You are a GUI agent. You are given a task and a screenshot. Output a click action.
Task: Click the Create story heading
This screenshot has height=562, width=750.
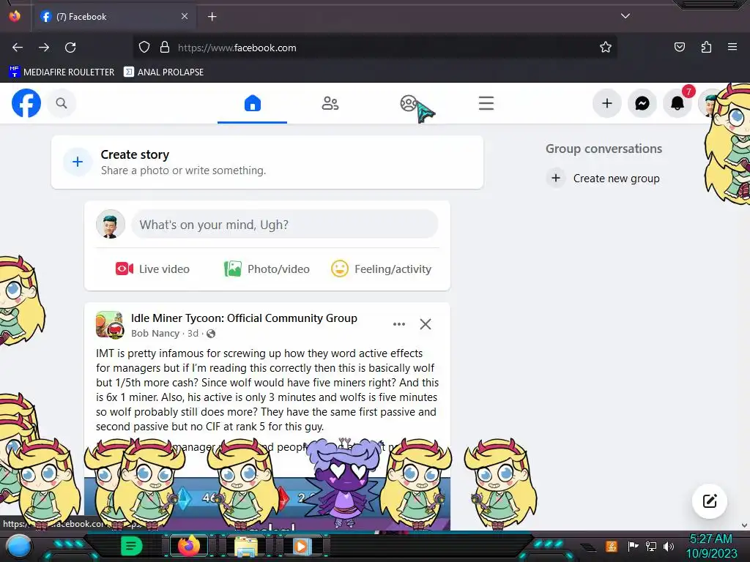point(135,154)
